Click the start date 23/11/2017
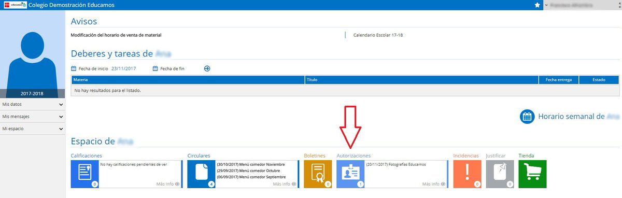This screenshot has width=622, height=198. point(123,68)
